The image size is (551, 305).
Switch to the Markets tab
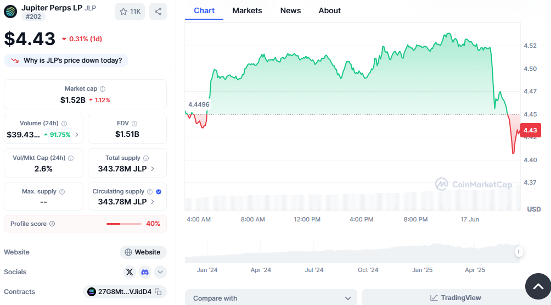[x=247, y=10]
